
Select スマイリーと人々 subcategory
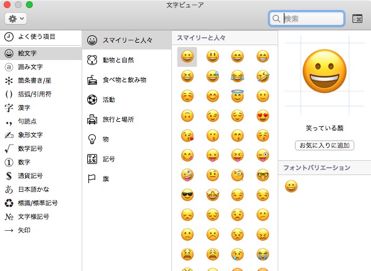127,40
